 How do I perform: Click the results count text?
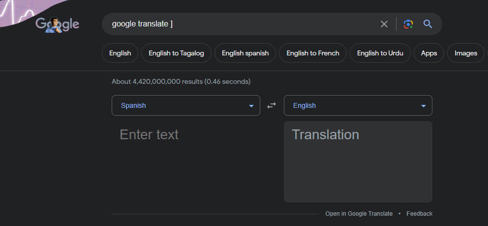tap(181, 81)
